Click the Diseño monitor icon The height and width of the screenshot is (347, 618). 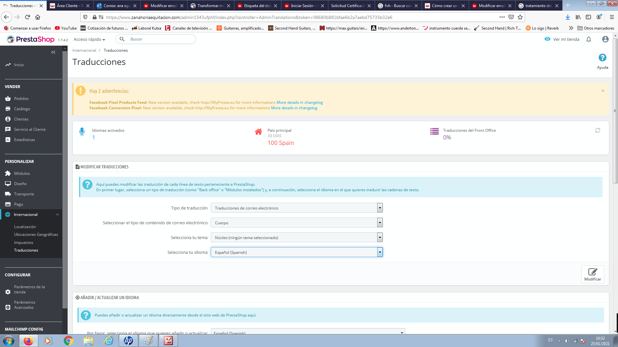(x=8, y=183)
